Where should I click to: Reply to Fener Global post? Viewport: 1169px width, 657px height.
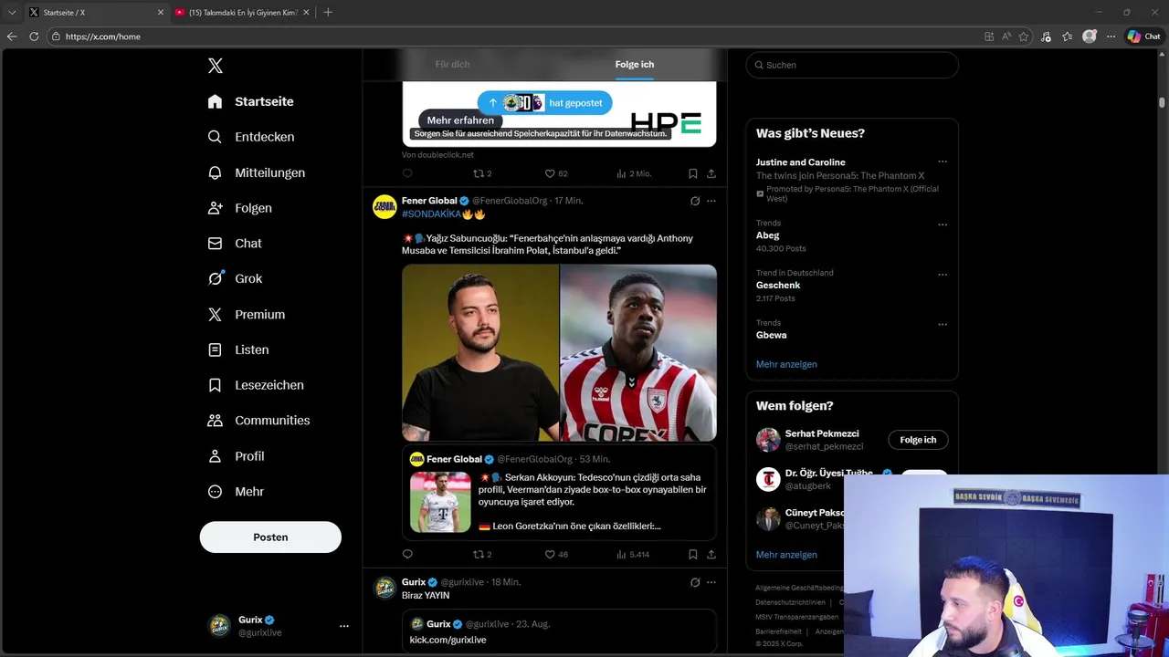point(407,554)
